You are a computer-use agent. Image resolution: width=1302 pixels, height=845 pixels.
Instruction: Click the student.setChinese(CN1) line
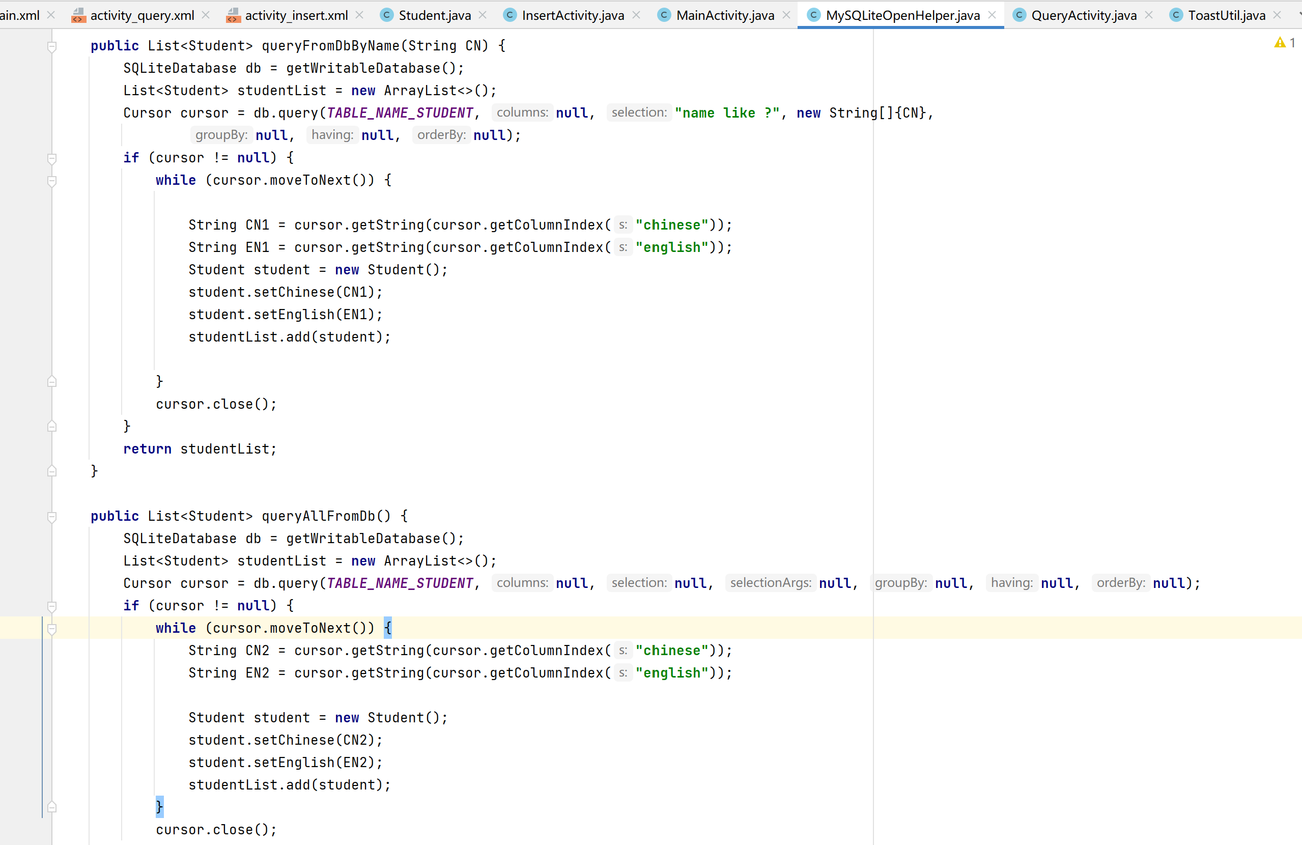[x=286, y=292]
